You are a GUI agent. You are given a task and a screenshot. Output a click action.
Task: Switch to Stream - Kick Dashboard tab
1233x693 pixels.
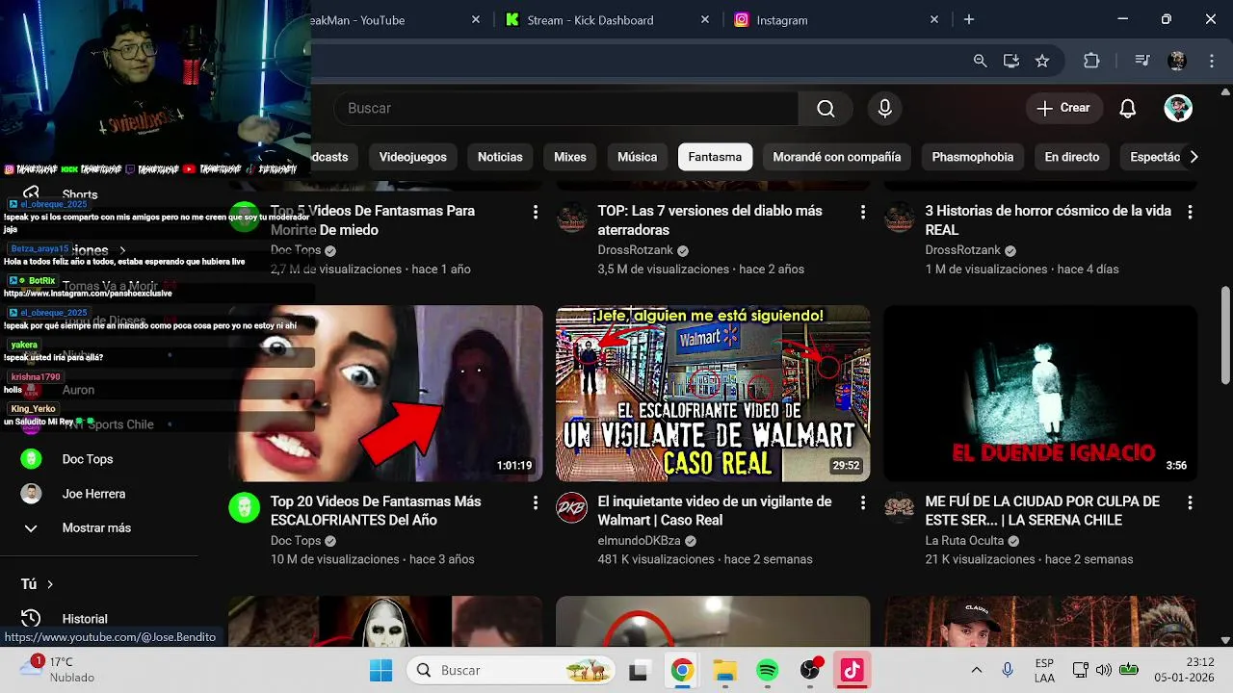coord(607,20)
